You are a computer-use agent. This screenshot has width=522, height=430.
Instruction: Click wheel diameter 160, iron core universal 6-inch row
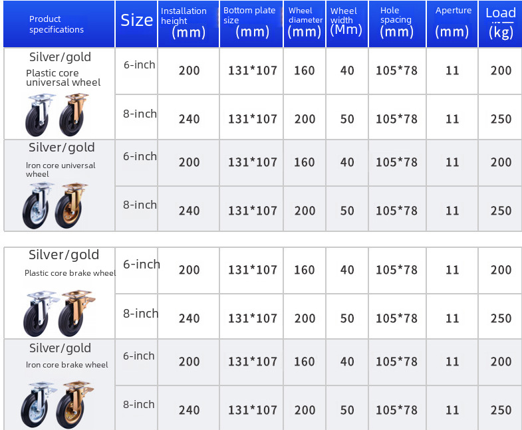305,162
